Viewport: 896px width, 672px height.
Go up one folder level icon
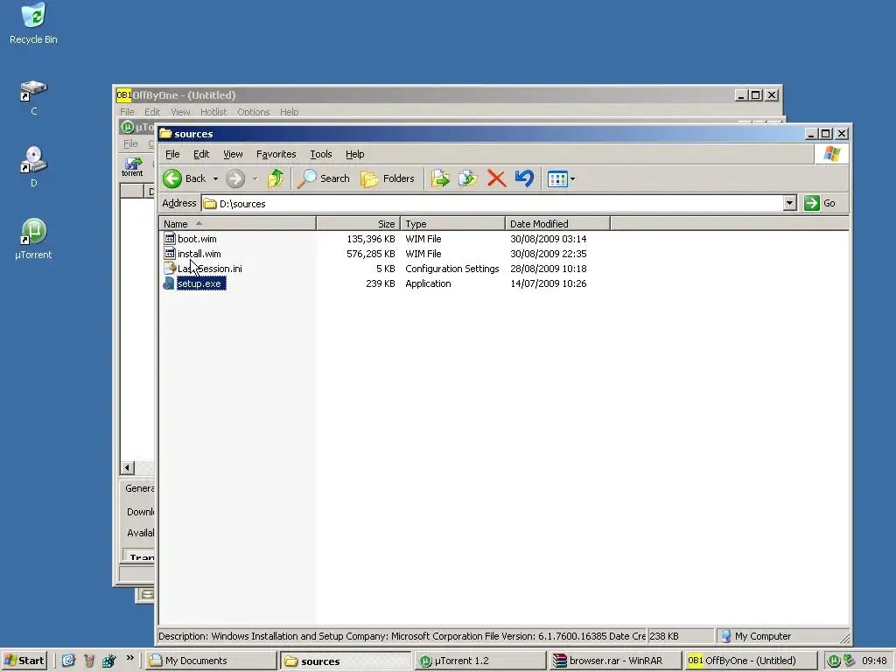click(x=276, y=178)
